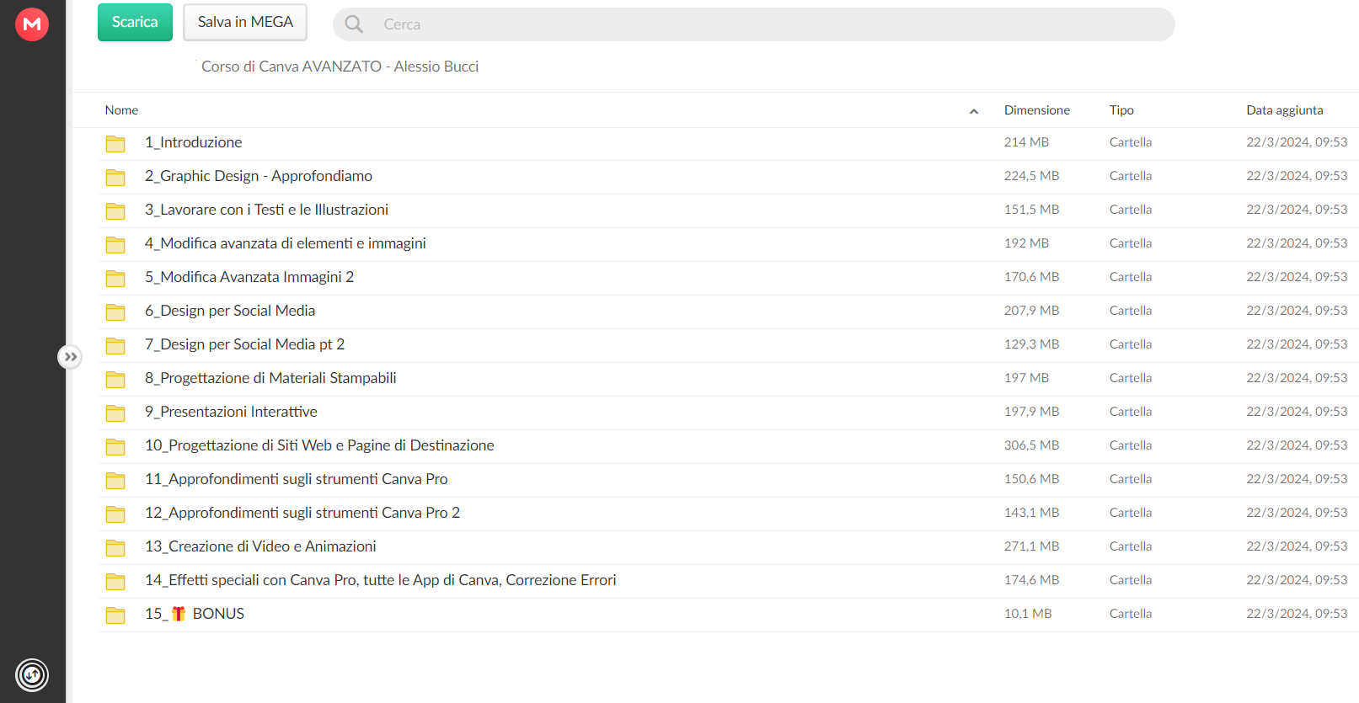Click the 306,5 MB size value
This screenshot has width=1359, height=703.
click(1031, 445)
